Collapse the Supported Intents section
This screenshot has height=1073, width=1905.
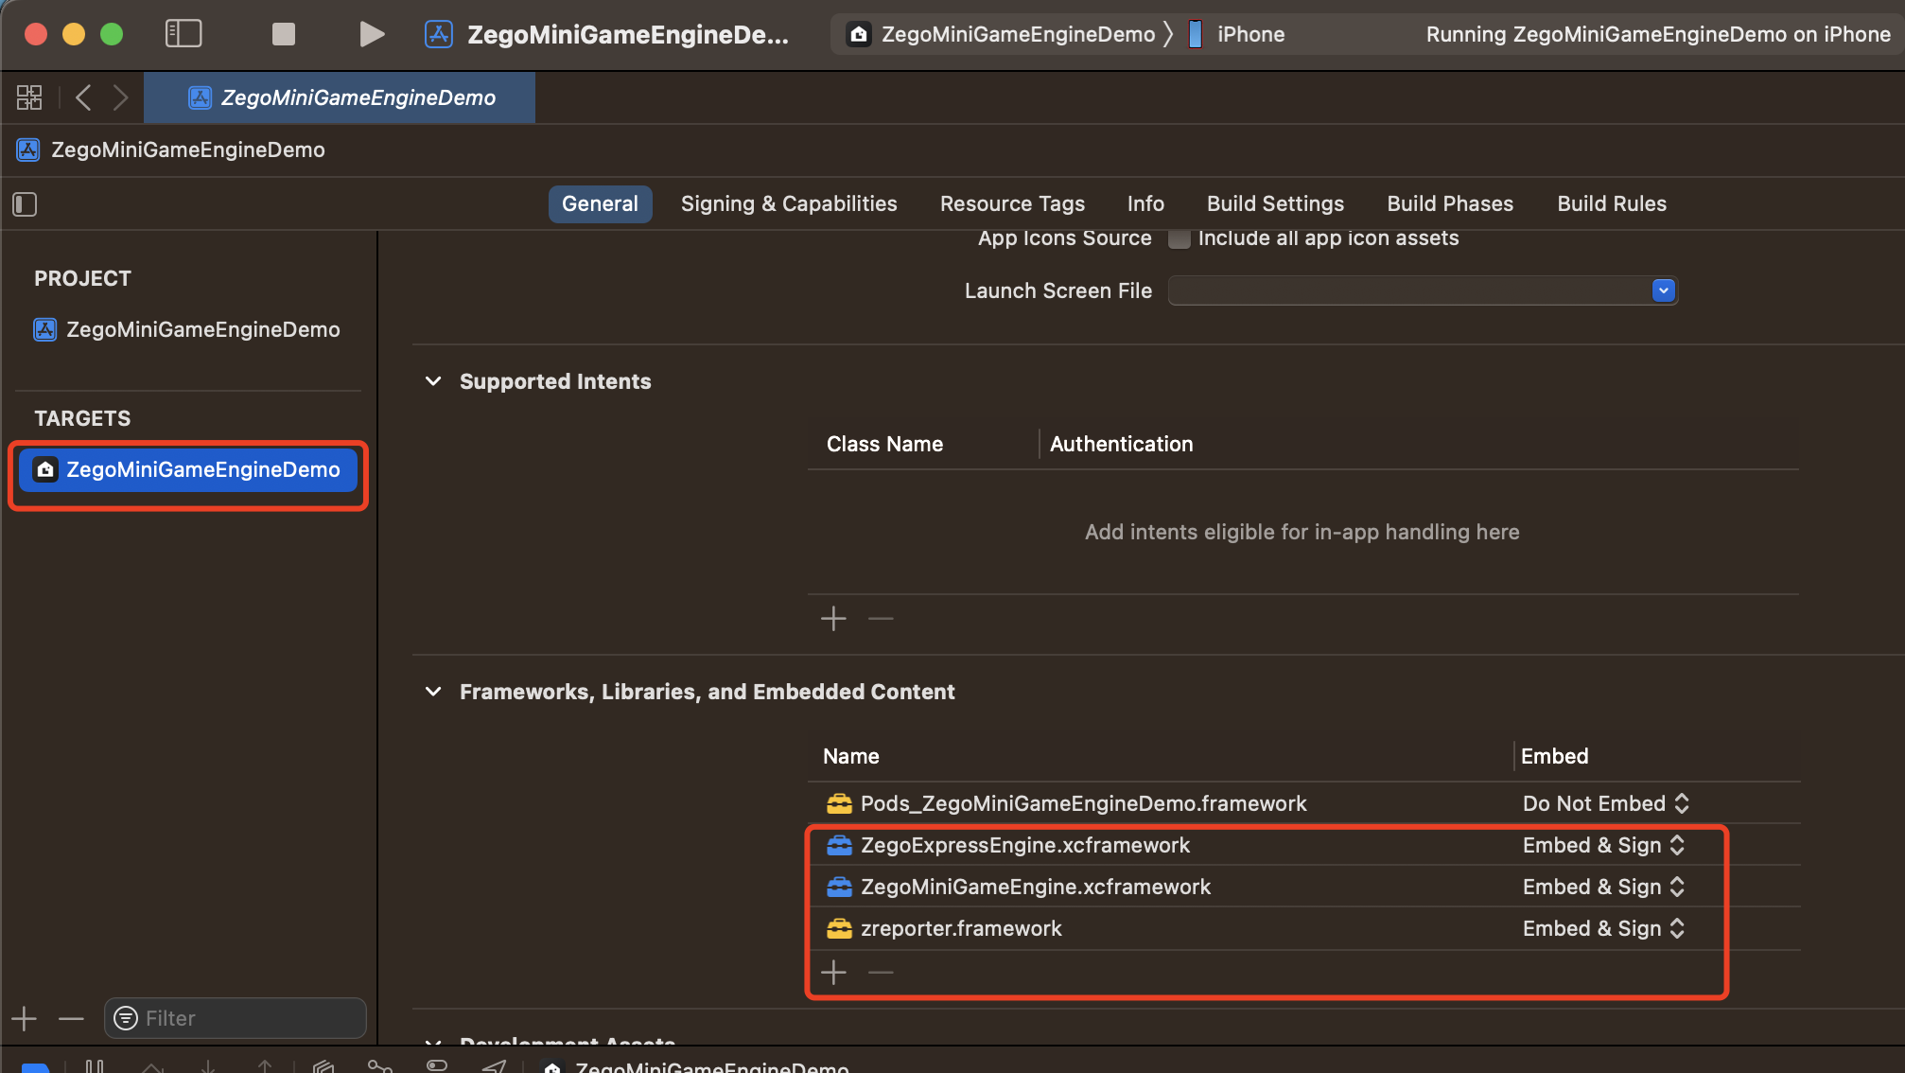[x=433, y=381]
